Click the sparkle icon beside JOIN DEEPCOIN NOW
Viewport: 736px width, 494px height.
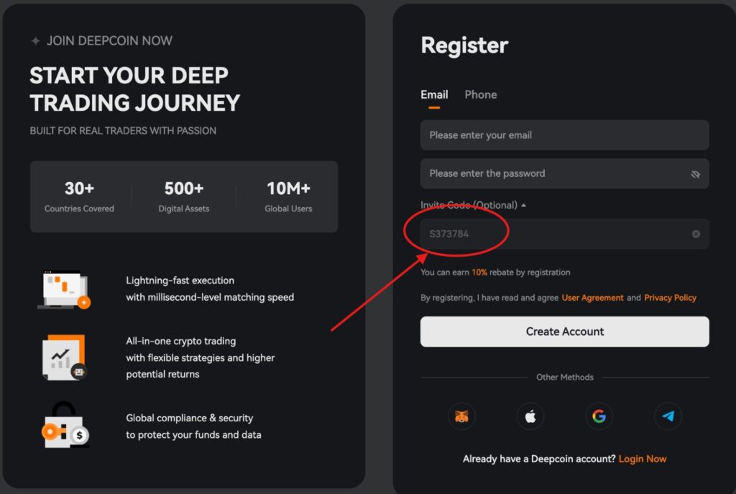[35, 41]
